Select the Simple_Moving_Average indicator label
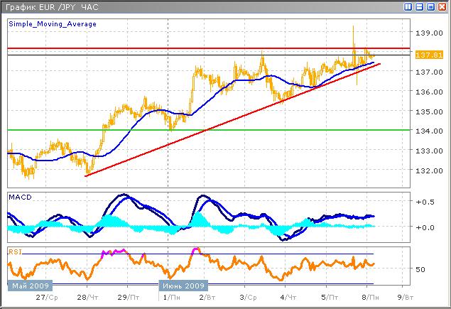The width and height of the screenshot is (451, 309). coord(53,24)
